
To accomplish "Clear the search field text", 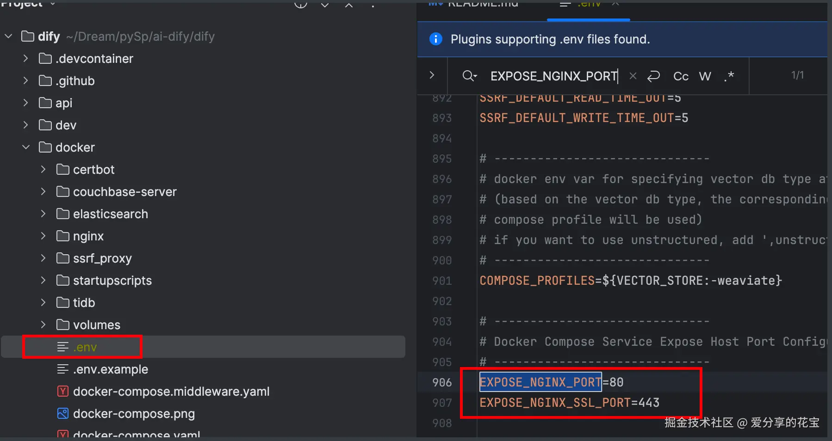I will 633,76.
